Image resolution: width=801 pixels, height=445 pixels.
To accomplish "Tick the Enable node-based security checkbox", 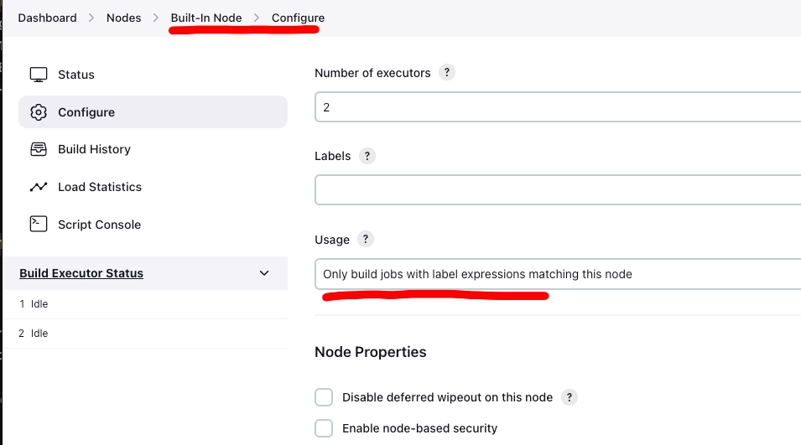I will pyautogui.click(x=324, y=428).
